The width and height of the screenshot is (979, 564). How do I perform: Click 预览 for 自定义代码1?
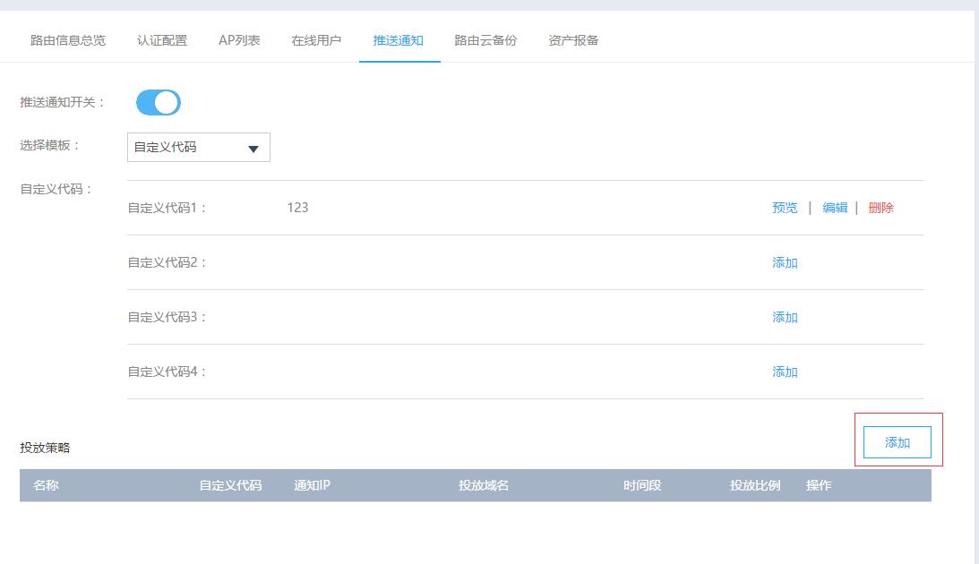coord(785,208)
